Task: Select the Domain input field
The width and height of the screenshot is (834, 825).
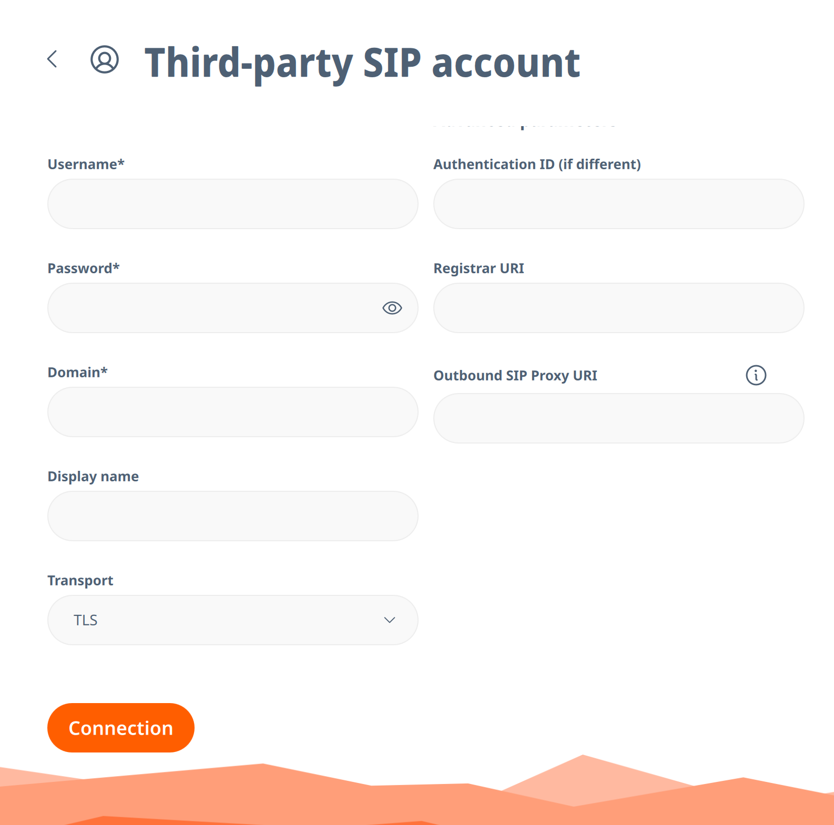Action: (x=231, y=412)
